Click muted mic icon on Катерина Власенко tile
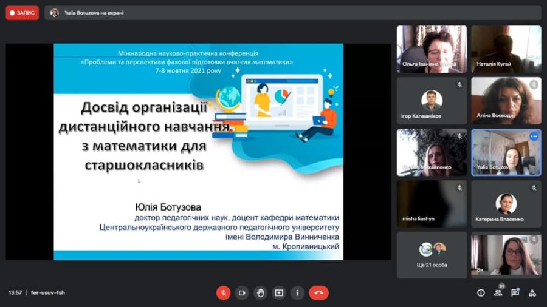Screen dimensions: 547x307 click(x=534, y=188)
